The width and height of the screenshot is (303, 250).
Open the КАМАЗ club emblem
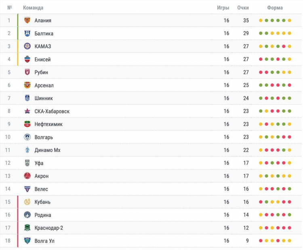[27, 46]
